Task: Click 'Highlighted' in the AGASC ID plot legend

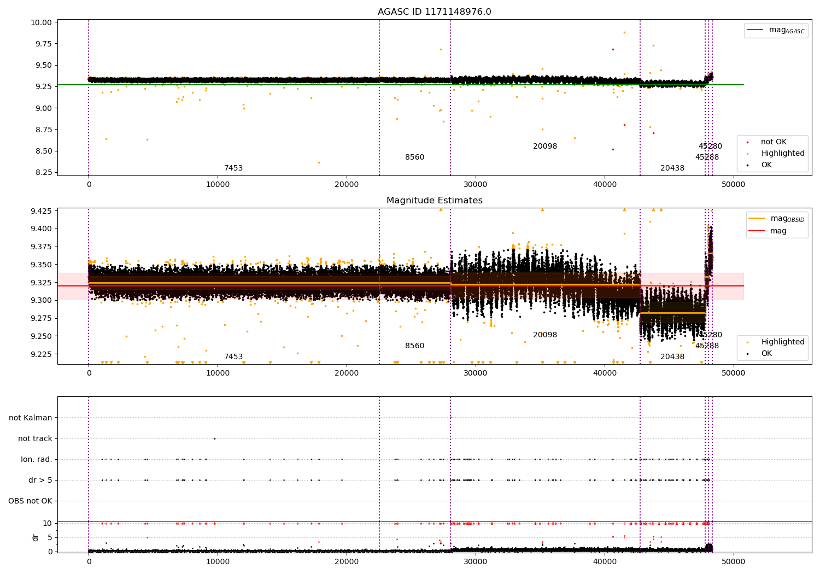Action: click(x=782, y=154)
